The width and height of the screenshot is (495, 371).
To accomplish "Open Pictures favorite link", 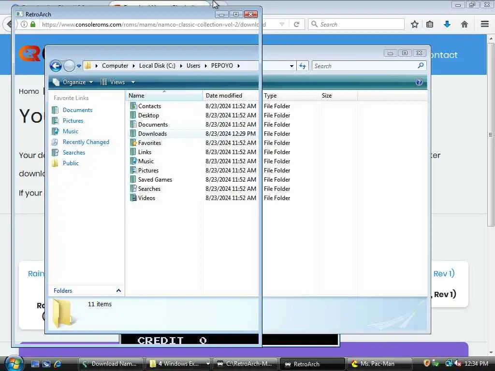I will 73,121.
